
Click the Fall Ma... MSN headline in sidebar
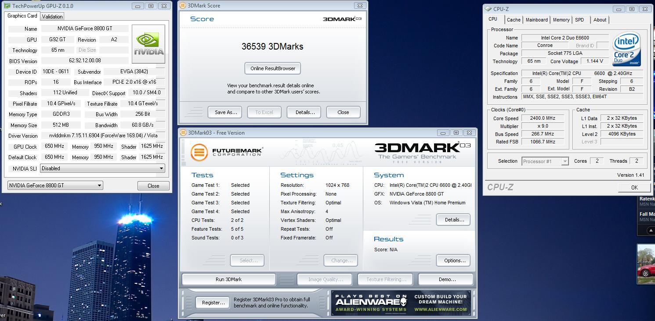(647, 216)
